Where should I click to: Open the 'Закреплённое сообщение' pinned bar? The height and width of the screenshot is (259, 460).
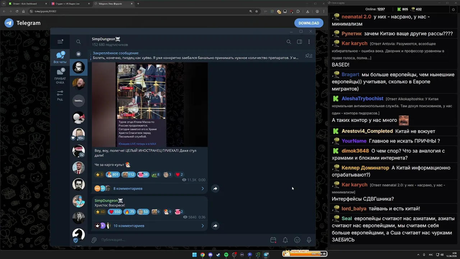(195, 55)
